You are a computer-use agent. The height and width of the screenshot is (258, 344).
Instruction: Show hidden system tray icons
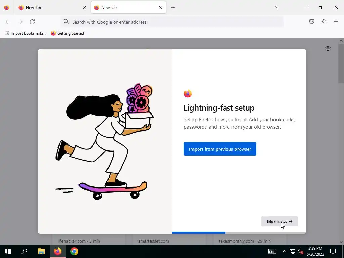284,251
